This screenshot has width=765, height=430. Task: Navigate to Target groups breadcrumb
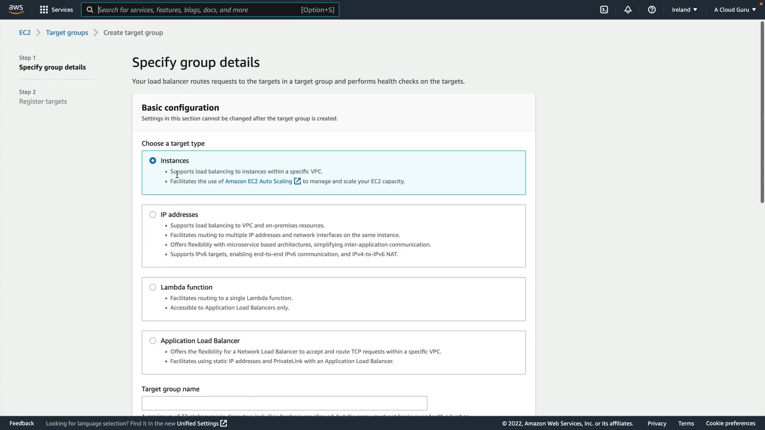(67, 33)
